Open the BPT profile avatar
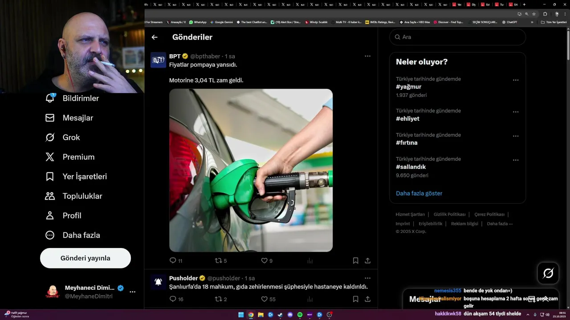The height and width of the screenshot is (320, 570). pyautogui.click(x=158, y=60)
